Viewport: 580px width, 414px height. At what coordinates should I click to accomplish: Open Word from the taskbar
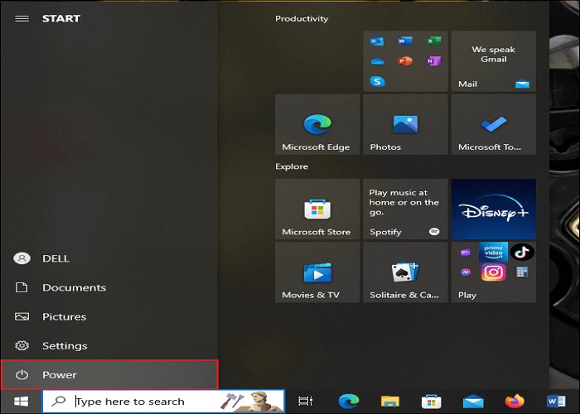(556, 401)
